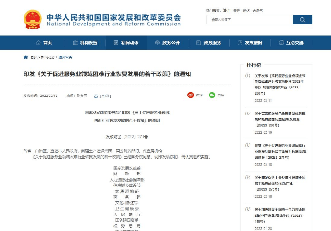The image size is (331, 231).
Task: Click signatory 人力资源社会保障部
Action: coord(127,180)
